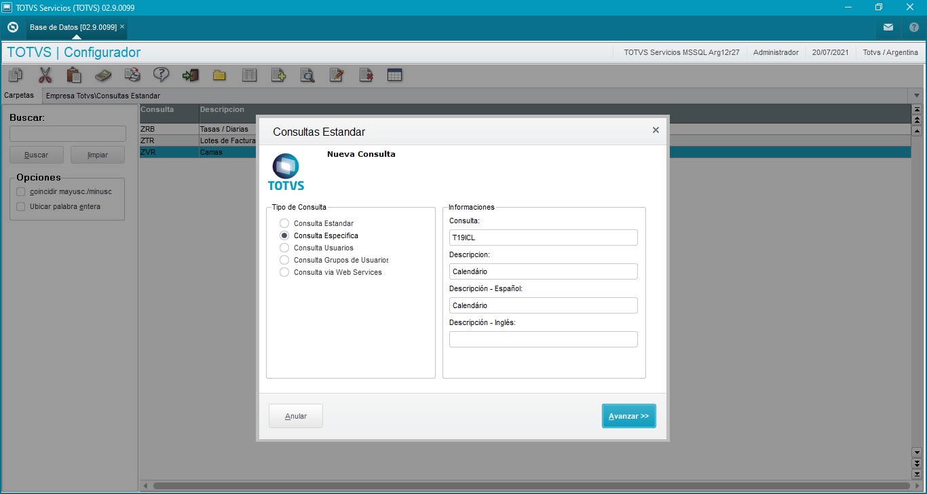Click the exit door icon
The image size is (927, 494).
coord(191,75)
